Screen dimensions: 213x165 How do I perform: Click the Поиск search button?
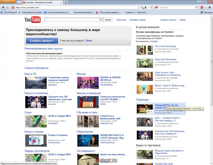pos(108,20)
